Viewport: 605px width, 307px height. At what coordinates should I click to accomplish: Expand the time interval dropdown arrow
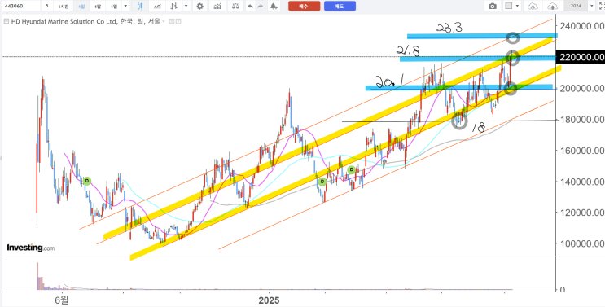pyautogui.click(x=125, y=6)
